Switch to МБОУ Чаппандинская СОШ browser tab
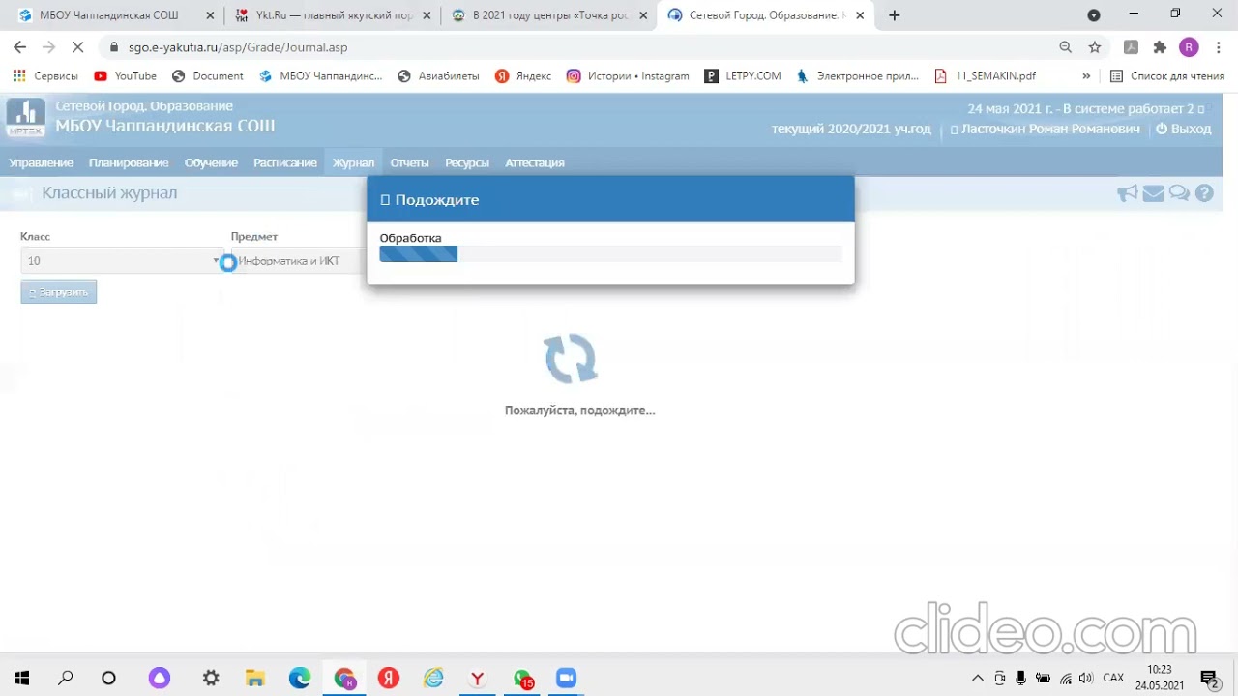 [108, 15]
